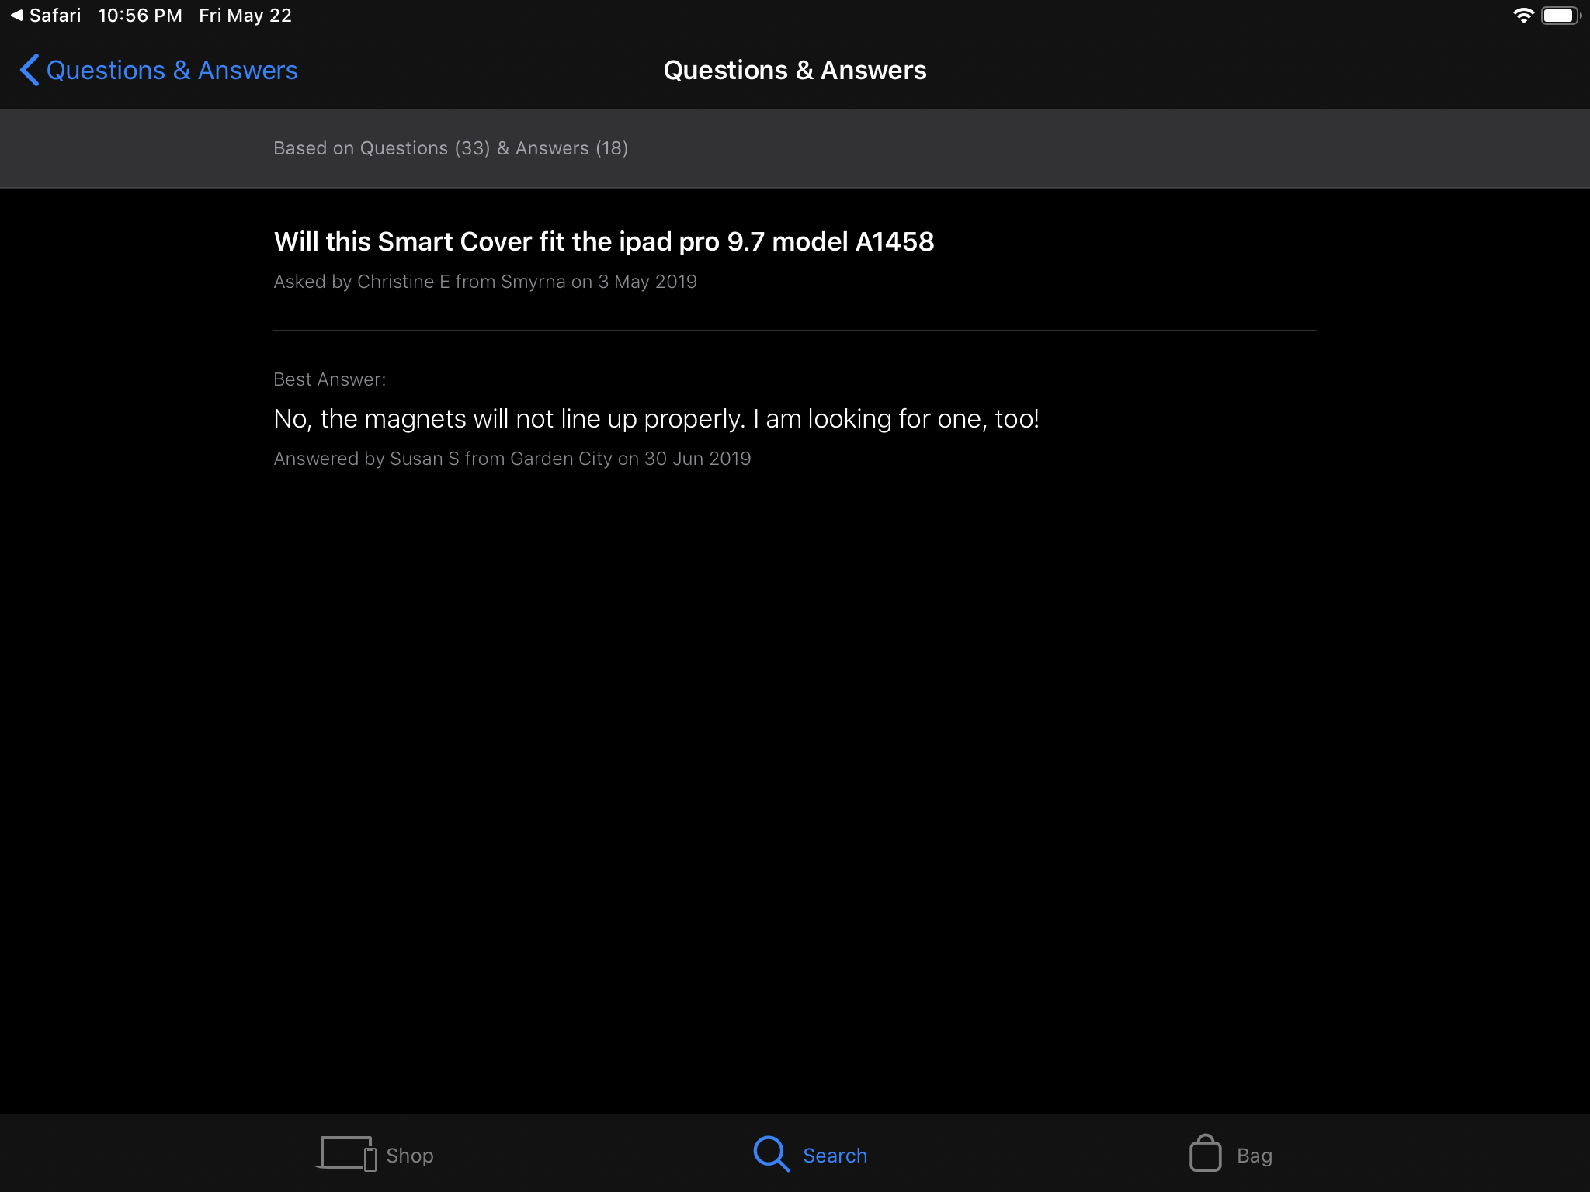Tap the Smart Cover fit question heading
This screenshot has width=1590, height=1192.
pyautogui.click(x=603, y=241)
